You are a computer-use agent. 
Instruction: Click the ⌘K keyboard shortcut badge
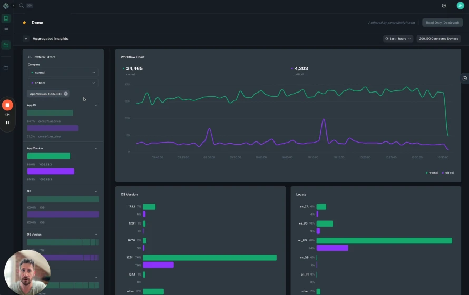30,6
